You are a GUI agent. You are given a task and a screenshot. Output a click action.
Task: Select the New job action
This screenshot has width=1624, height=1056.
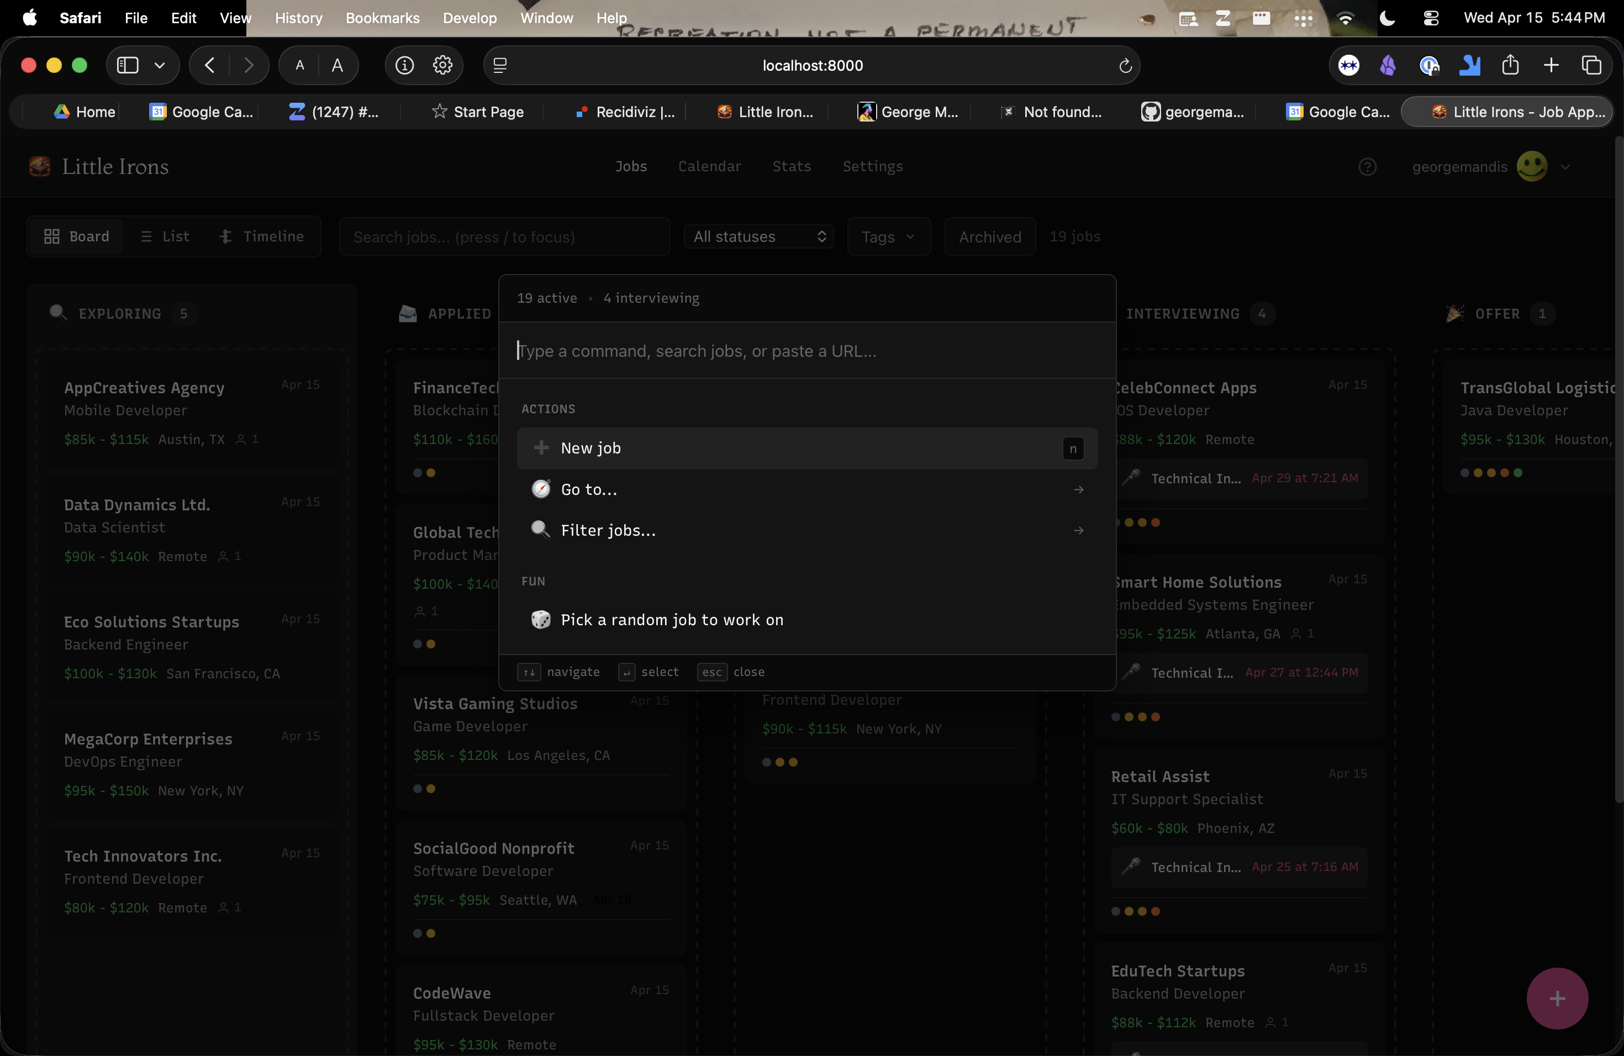(x=590, y=448)
